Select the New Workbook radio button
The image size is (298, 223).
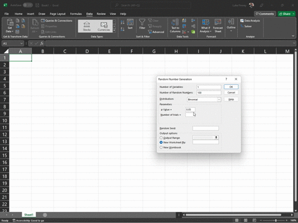coord(161,147)
